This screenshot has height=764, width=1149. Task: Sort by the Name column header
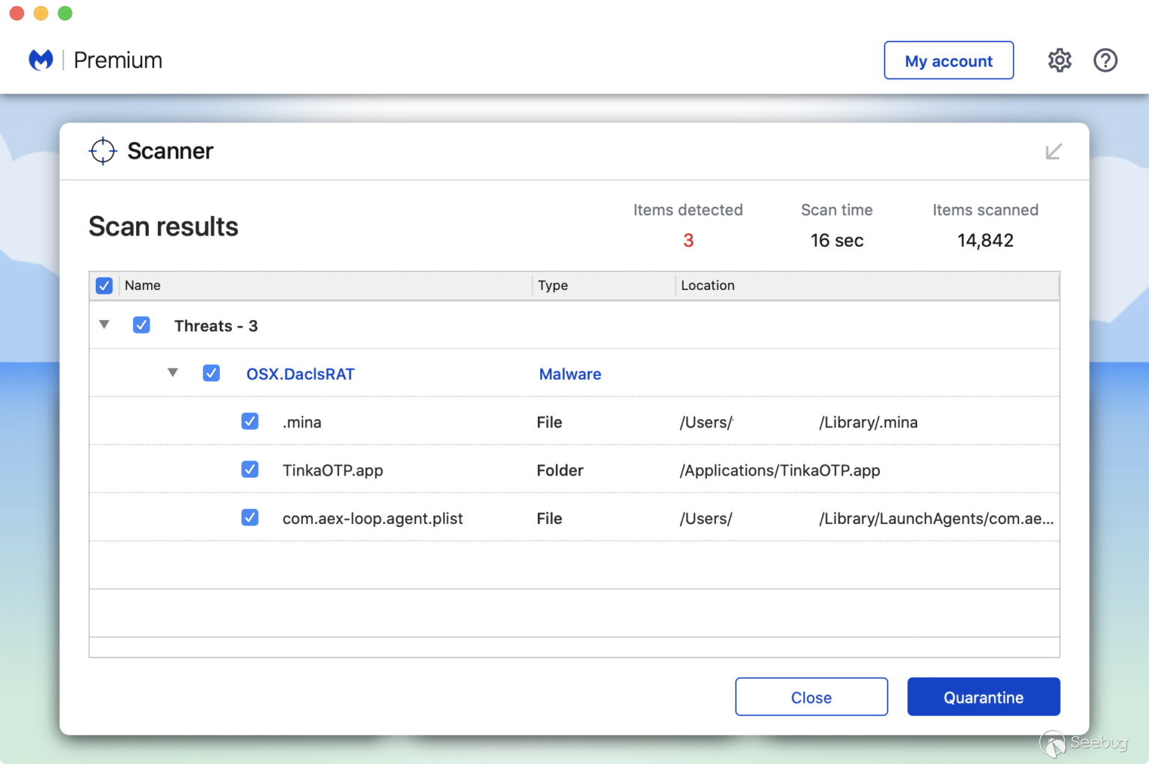(143, 286)
